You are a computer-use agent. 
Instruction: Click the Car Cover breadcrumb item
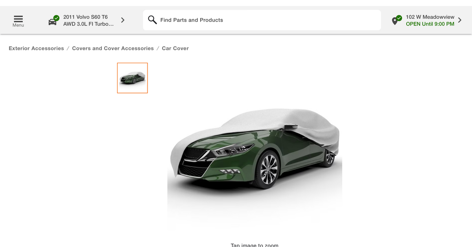coord(175,48)
